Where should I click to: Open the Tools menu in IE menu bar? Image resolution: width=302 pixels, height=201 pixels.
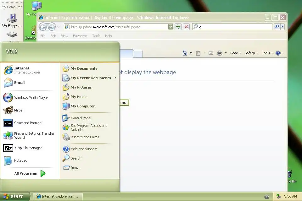point(96,36)
